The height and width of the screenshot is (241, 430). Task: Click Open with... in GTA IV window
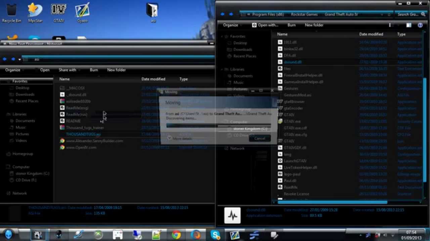coord(265,25)
